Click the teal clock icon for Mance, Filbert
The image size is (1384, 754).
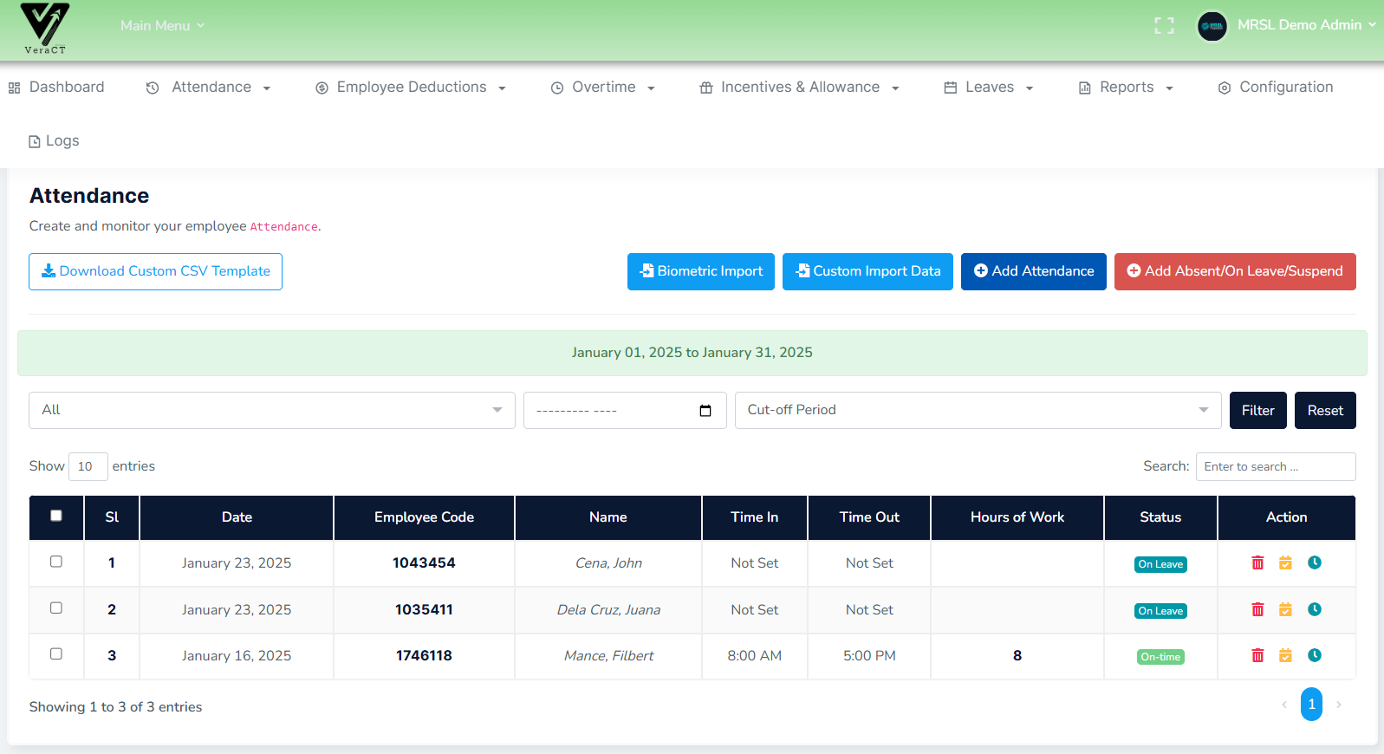(1314, 655)
